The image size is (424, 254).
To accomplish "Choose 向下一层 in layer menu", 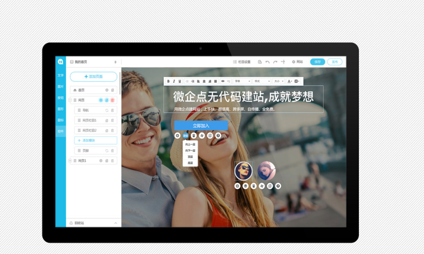I will pos(190,151).
